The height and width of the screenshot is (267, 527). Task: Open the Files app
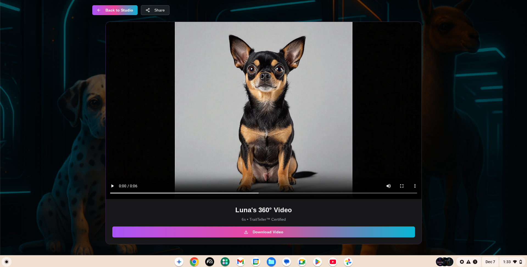pos(271,262)
